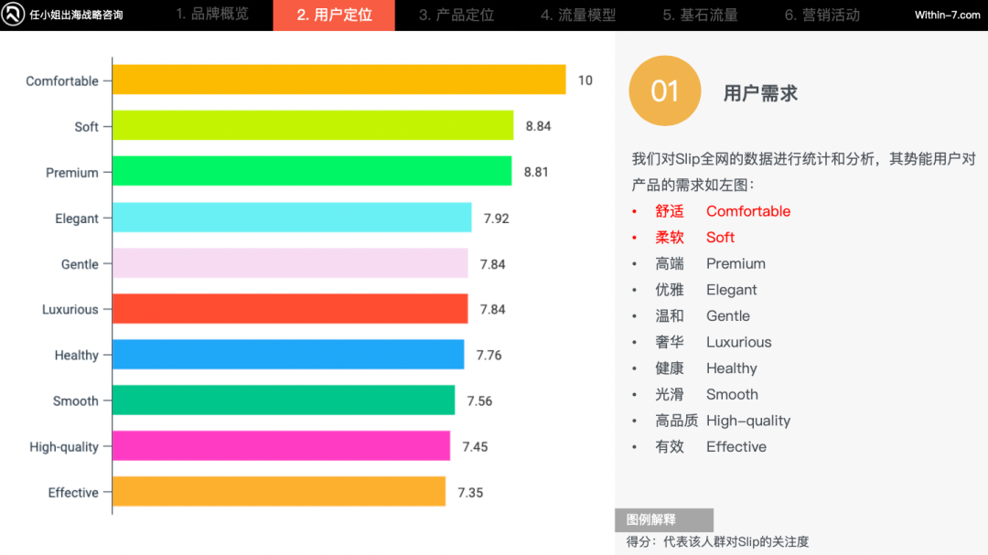This screenshot has width=988, height=555.
Task: Switch to the 1. 品牌概览 tab
Action: [x=212, y=15]
